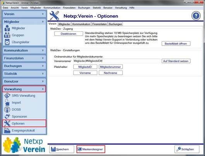Click the DOSB label in sidebar
Screen dimensions: 205x156
tap(16, 110)
